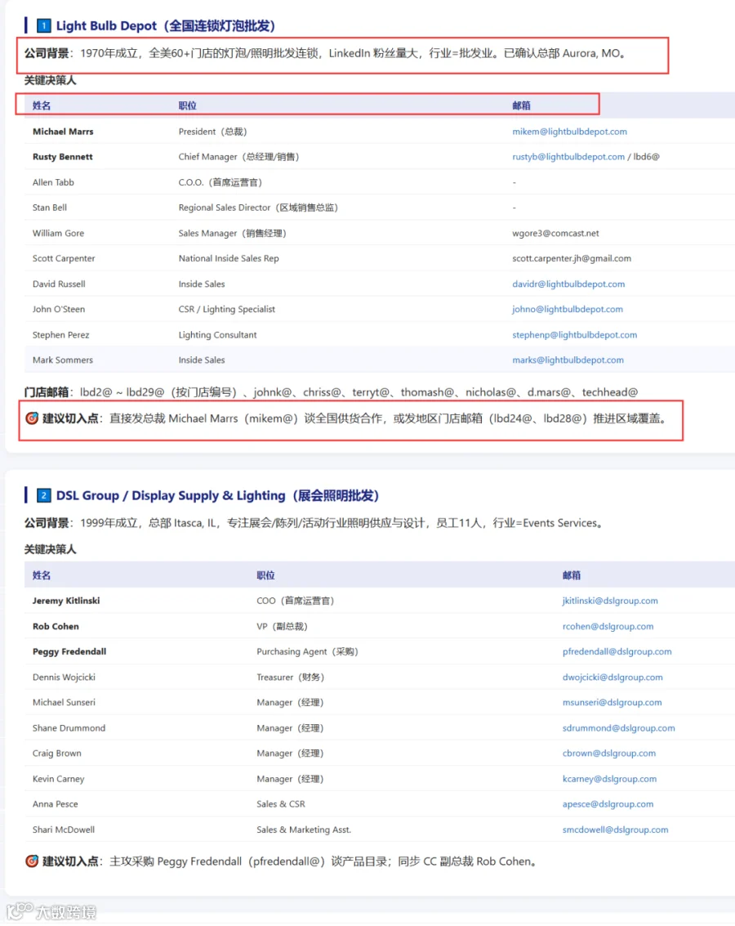Image resolution: width=735 pixels, height=926 pixels.
Task: Click the VP (副总裁) position cell
Action: [x=282, y=627]
